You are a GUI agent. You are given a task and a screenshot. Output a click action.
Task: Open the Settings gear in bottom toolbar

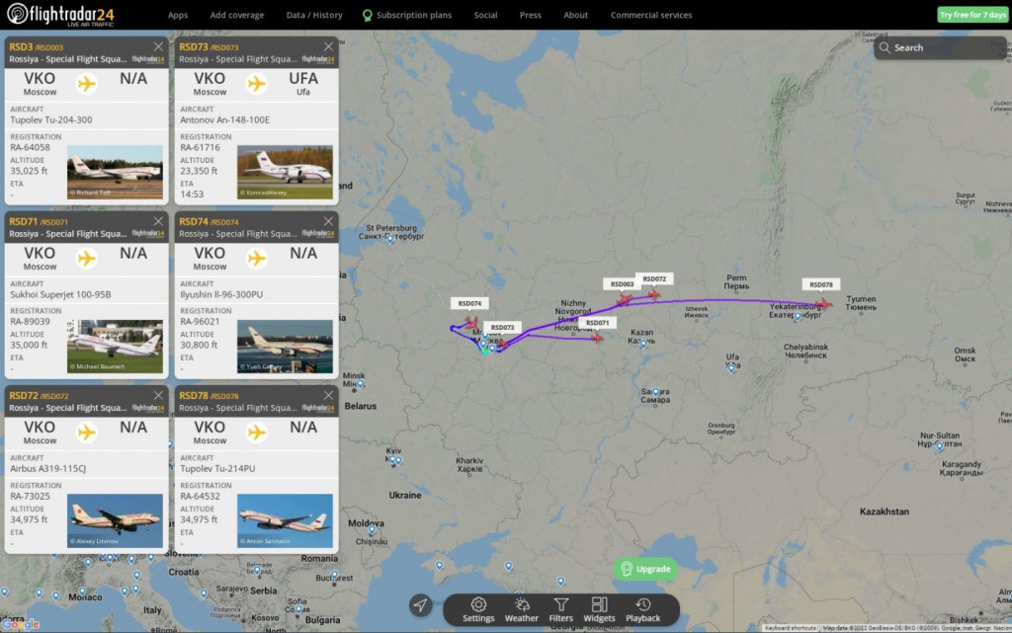(x=478, y=610)
